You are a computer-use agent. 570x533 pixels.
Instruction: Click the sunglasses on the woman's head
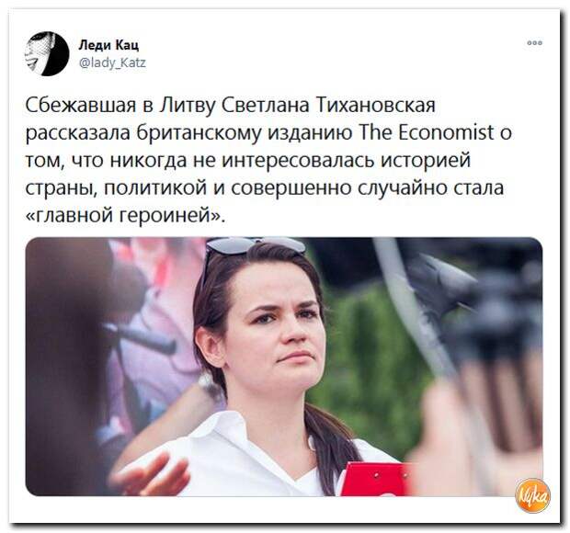click(x=256, y=246)
